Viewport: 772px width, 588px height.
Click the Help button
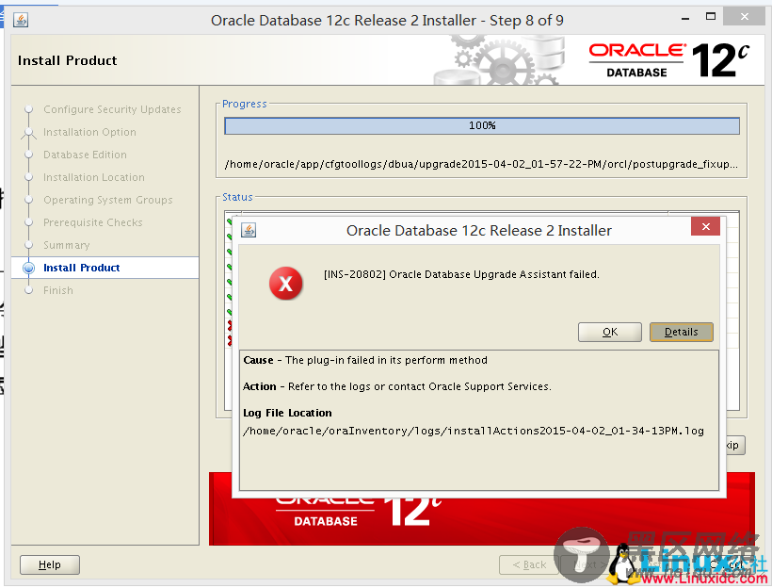[x=50, y=564]
